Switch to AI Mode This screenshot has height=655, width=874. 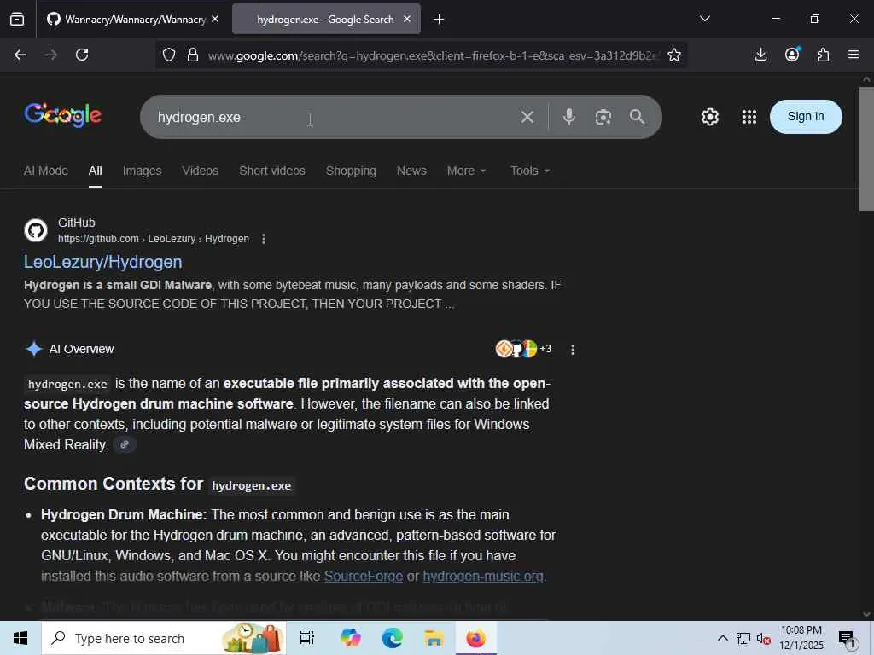[46, 171]
